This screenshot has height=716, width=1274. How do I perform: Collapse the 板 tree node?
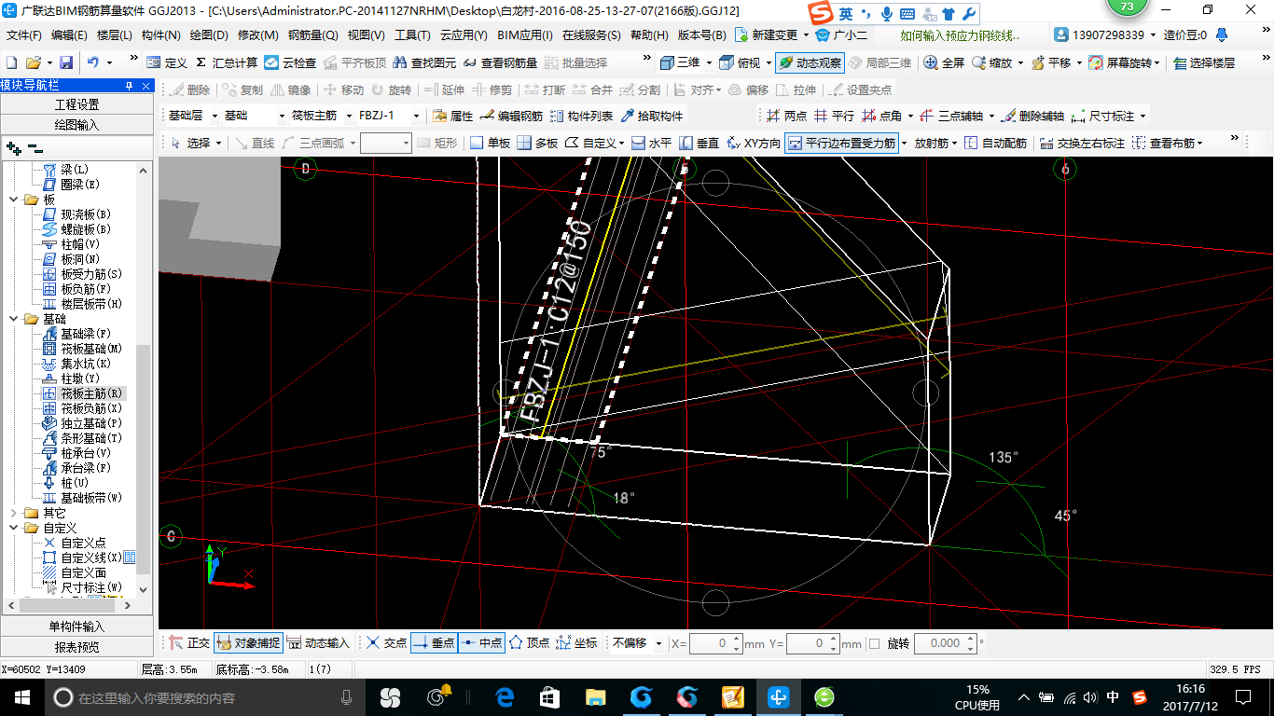click(13, 200)
